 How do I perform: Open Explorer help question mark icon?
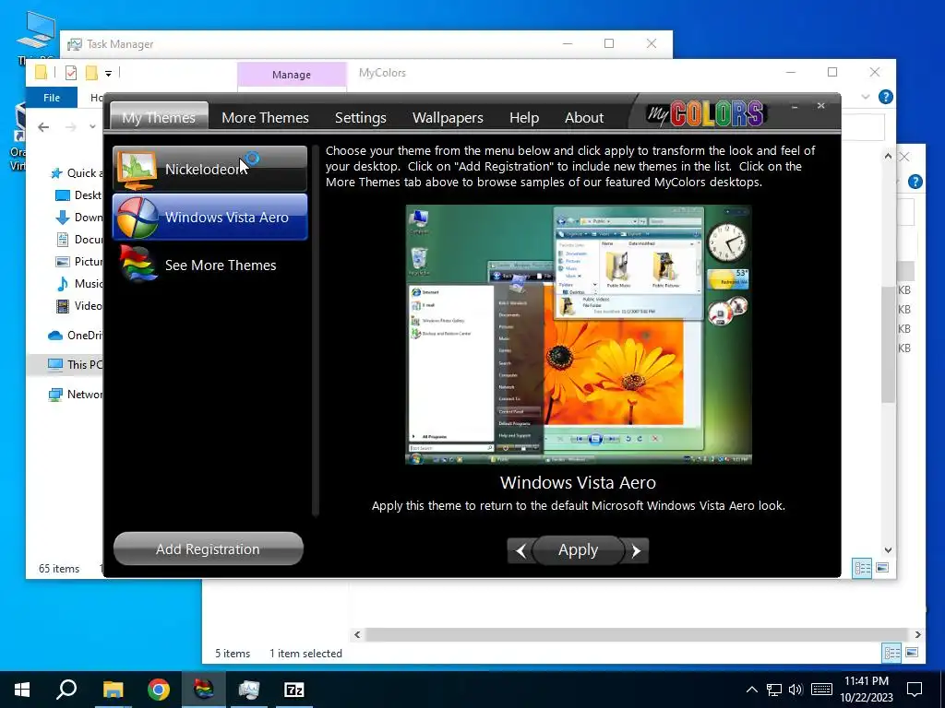coord(885,97)
